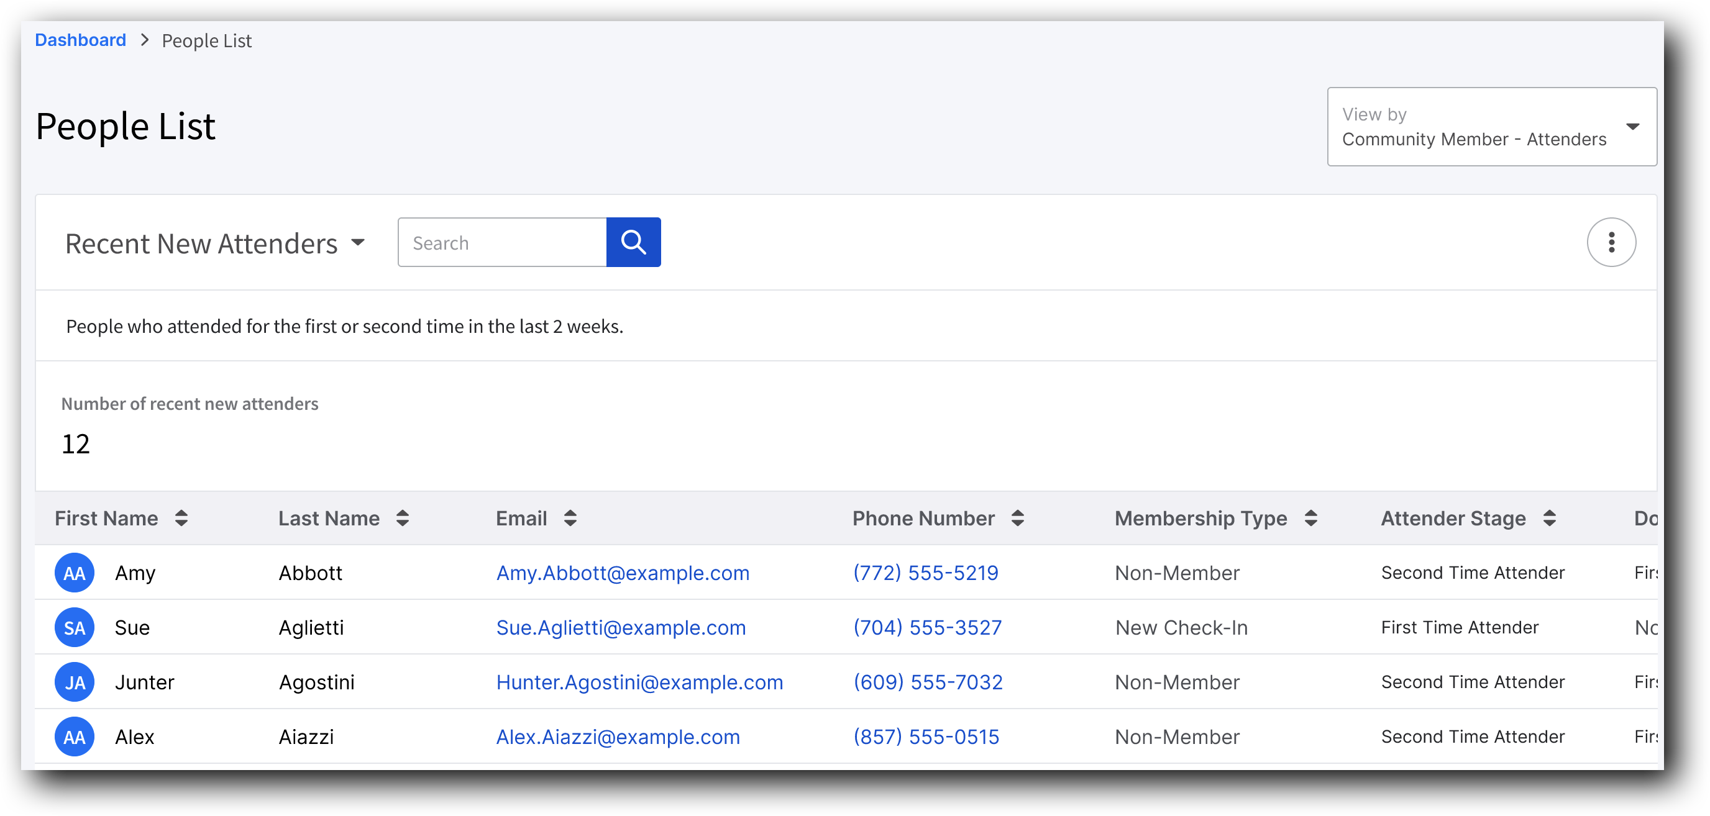
Task: Expand the Email column sort control
Action: click(570, 518)
